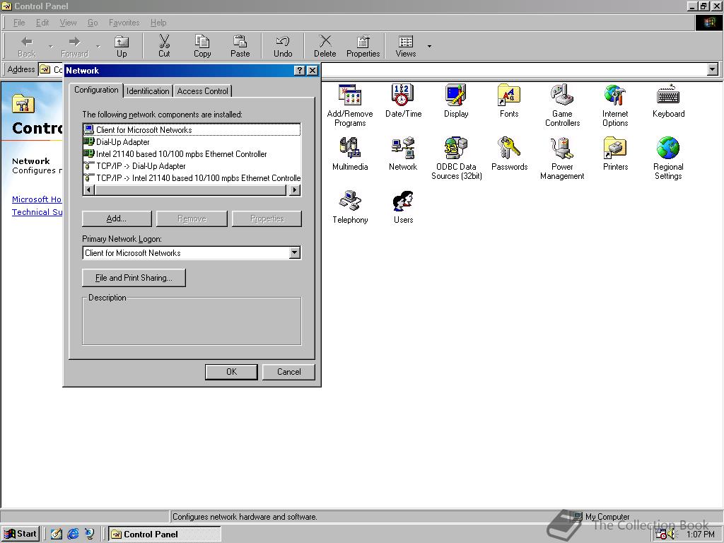
Task: Open the Power Management icon
Action: coord(562,158)
